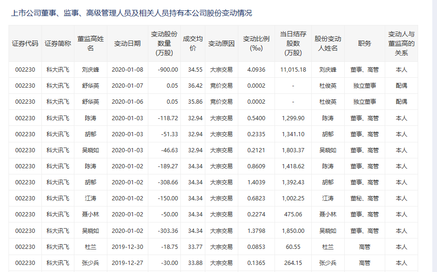437x272 pixels.
Task: Click the 0.6823 change ratio cell
Action: coord(256,198)
